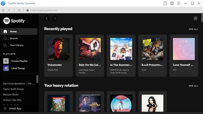Click the Voicenotes title text
This screenshot has height=114, width=203.
click(x=55, y=65)
